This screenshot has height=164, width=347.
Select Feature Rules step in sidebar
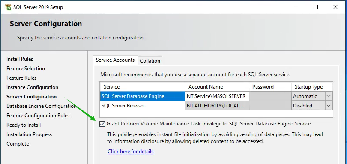[x=21, y=78]
